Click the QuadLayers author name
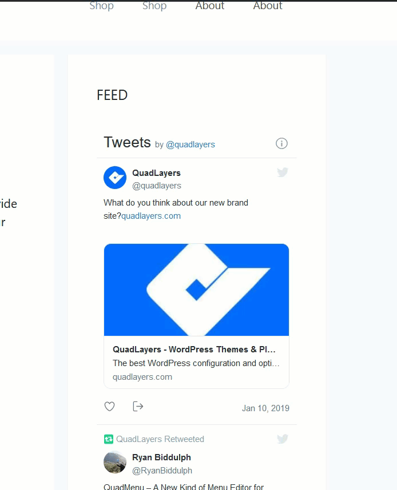 (156, 173)
